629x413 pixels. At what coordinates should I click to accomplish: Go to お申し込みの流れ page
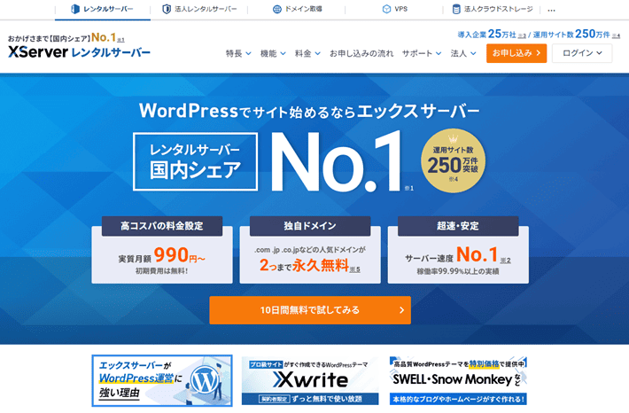(x=361, y=53)
